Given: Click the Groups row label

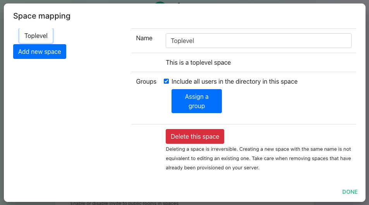Looking at the screenshot, I should pyautogui.click(x=146, y=81).
